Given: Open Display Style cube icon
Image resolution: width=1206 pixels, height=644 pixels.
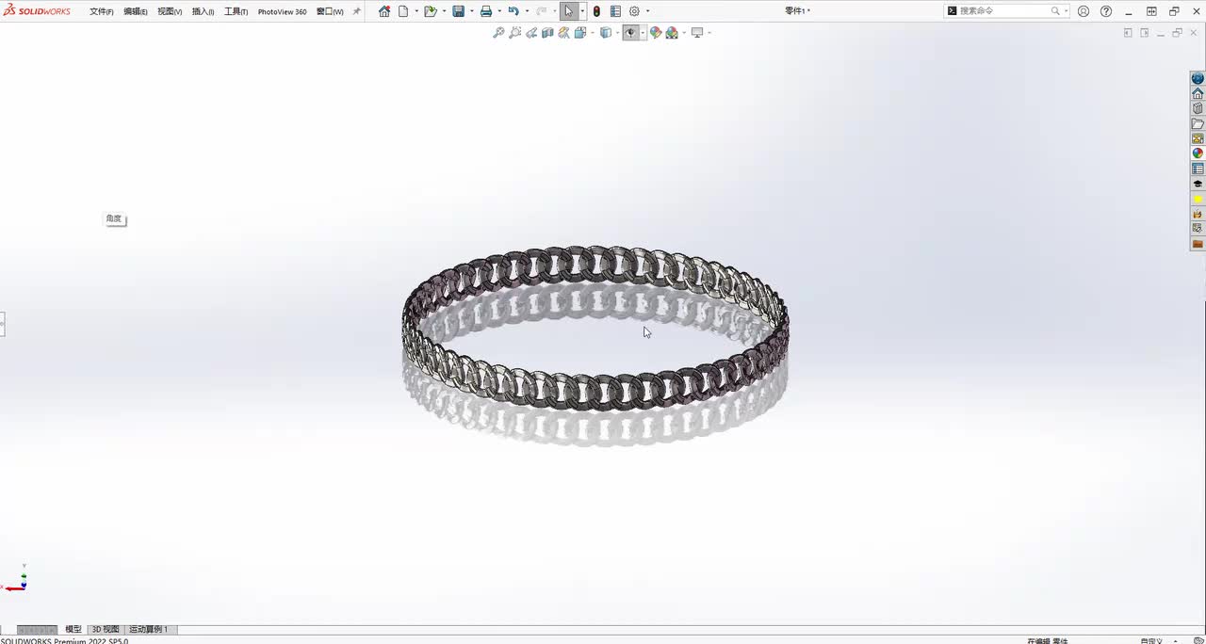Looking at the screenshot, I should pyautogui.click(x=606, y=33).
